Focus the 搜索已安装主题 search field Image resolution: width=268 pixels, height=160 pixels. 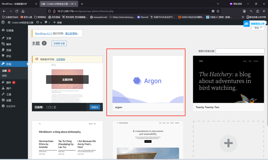[240, 51]
